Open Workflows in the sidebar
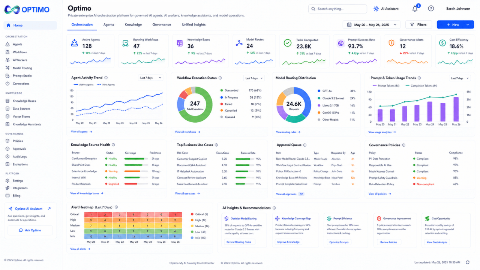The image size is (480, 270). [19, 52]
